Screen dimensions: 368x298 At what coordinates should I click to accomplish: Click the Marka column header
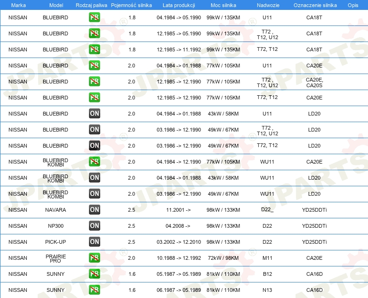(x=18, y=5)
